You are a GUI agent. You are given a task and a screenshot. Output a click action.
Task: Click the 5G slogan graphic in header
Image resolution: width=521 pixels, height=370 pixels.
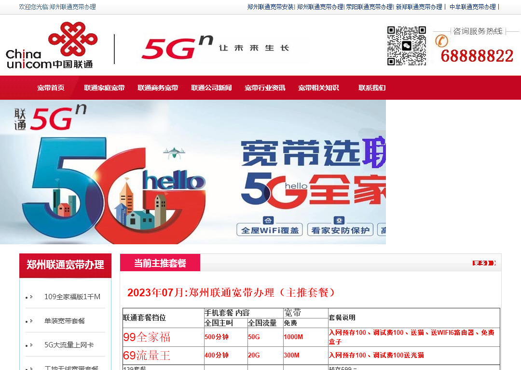point(215,47)
